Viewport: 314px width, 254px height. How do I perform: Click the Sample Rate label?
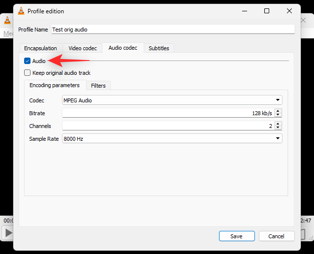point(44,139)
